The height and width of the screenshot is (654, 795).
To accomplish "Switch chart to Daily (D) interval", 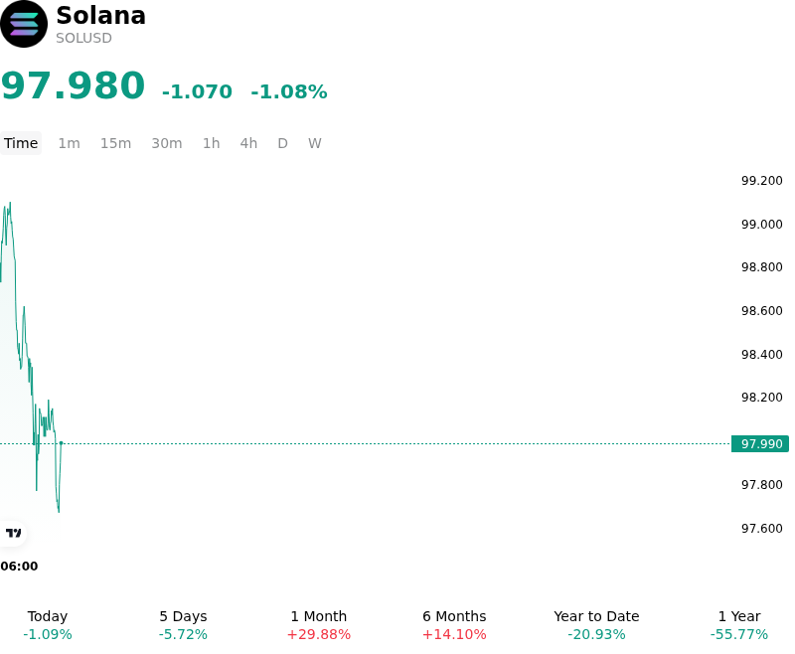I will pyautogui.click(x=282, y=143).
